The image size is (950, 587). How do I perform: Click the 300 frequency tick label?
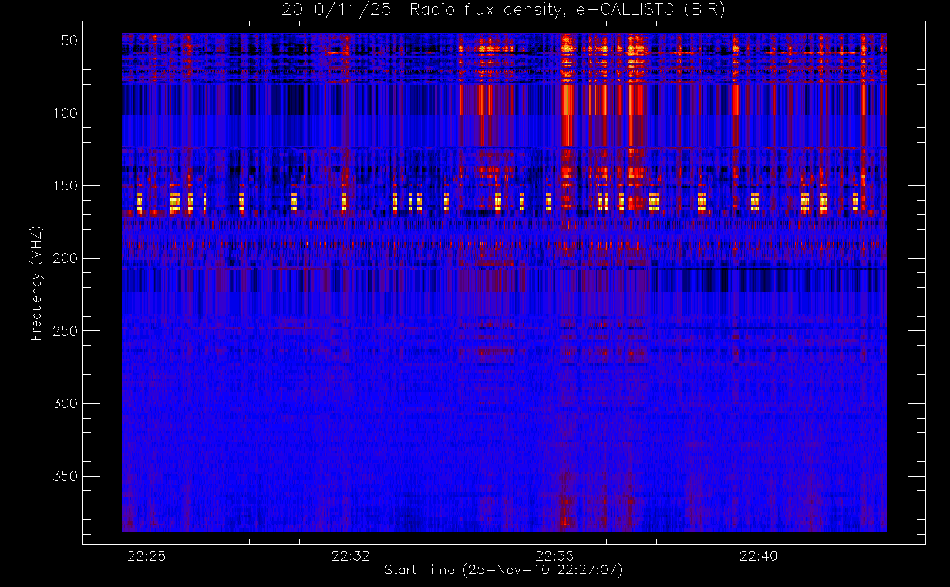tap(65, 403)
